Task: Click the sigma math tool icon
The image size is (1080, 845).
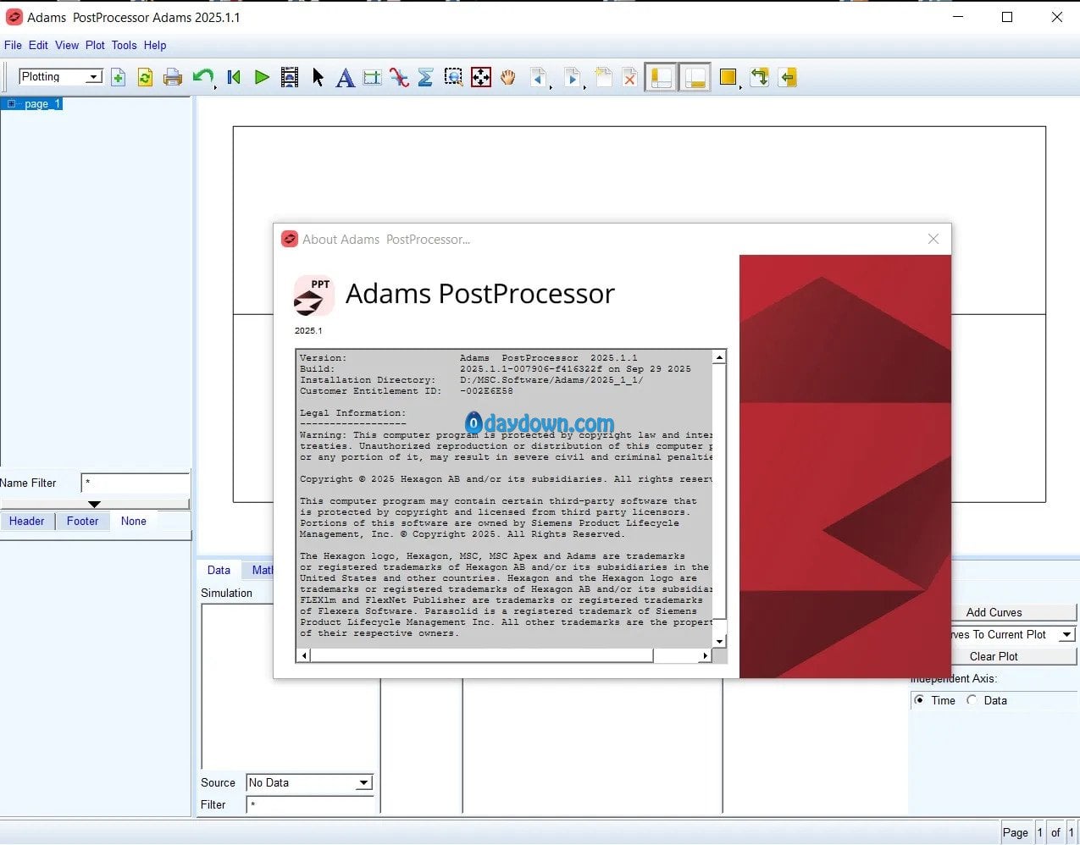Action: (x=426, y=78)
